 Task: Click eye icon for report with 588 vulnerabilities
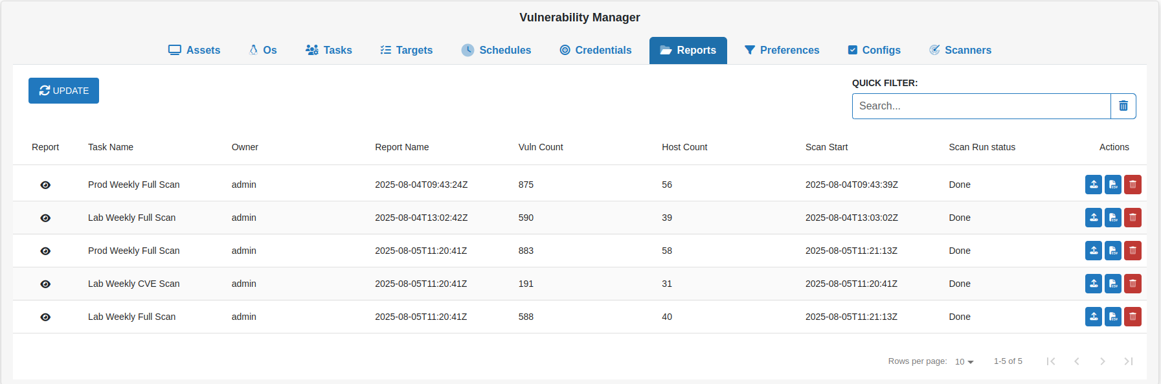click(x=45, y=317)
